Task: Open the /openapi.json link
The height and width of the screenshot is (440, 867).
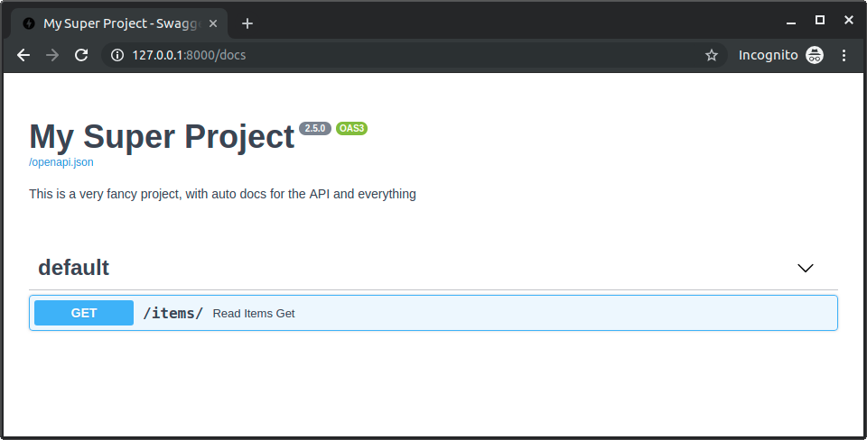Action: tap(61, 162)
